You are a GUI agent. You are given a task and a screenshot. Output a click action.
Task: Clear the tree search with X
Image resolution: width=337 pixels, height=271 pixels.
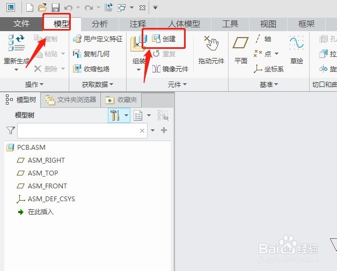[x=142, y=130]
